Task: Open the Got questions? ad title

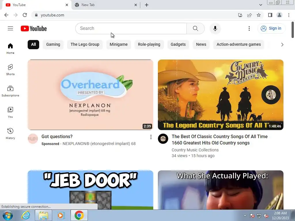Action: [x=57, y=137]
